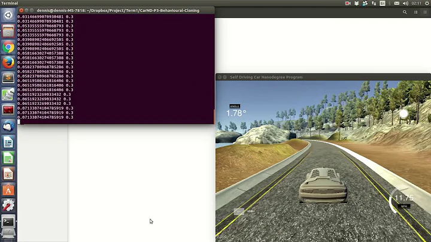Click the 1.78° steering angle readout
The width and height of the screenshot is (431, 242).
coord(236,113)
